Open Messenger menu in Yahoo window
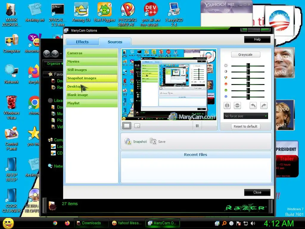This screenshot has height=229, width=305. [211, 10]
